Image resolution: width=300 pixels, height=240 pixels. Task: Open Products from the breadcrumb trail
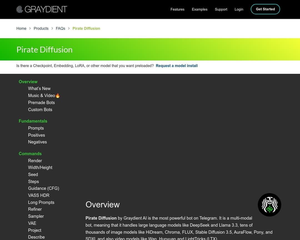pyautogui.click(x=41, y=28)
